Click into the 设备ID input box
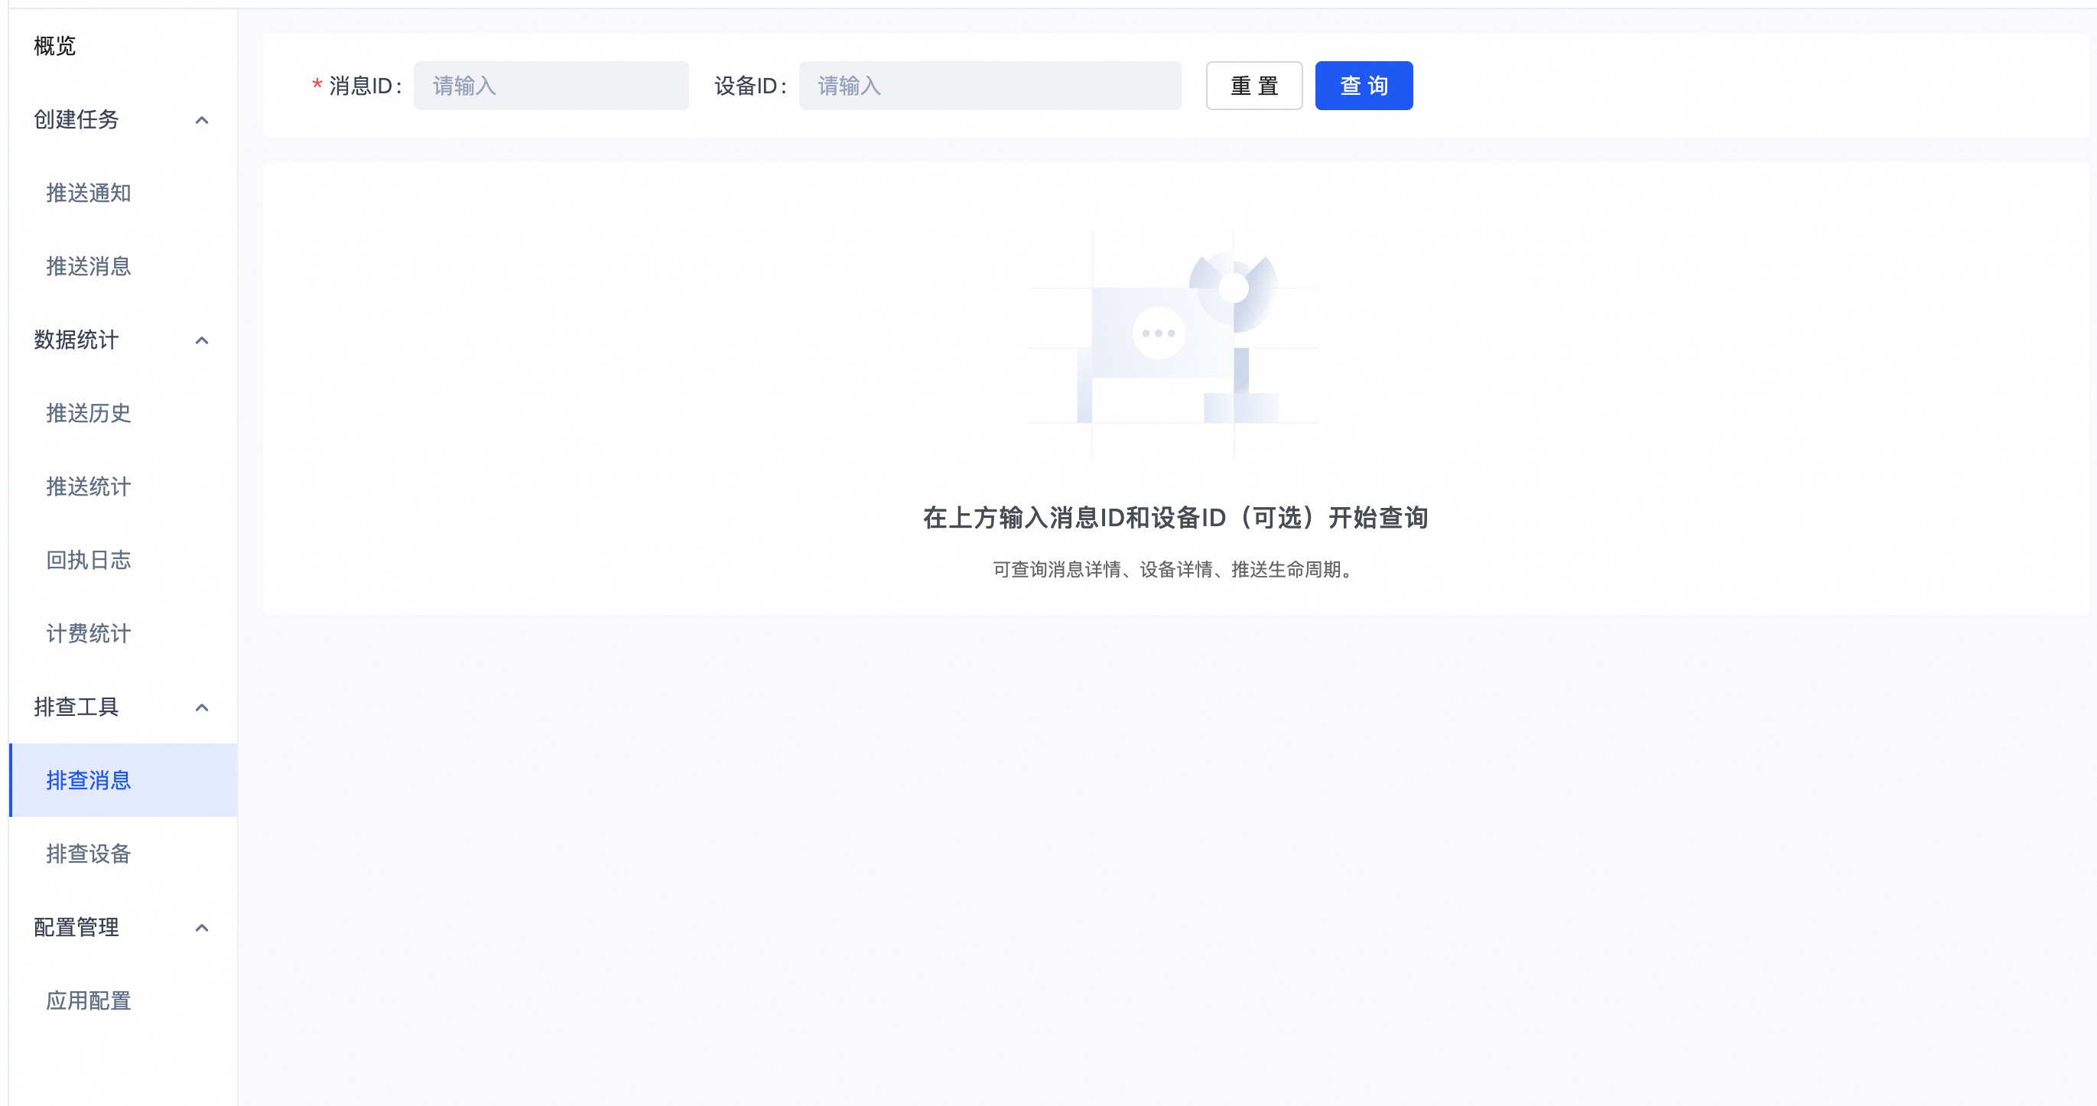The image size is (2097, 1106). pyautogui.click(x=990, y=86)
